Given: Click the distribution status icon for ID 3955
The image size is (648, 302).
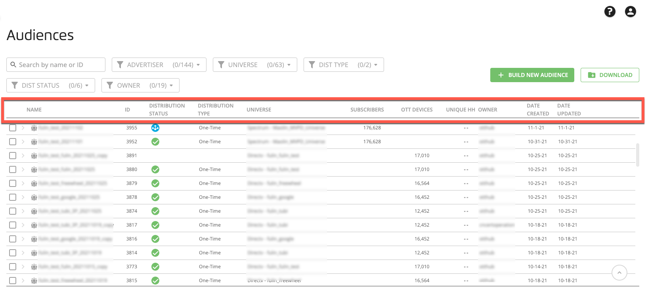Looking at the screenshot, I should pyautogui.click(x=155, y=128).
